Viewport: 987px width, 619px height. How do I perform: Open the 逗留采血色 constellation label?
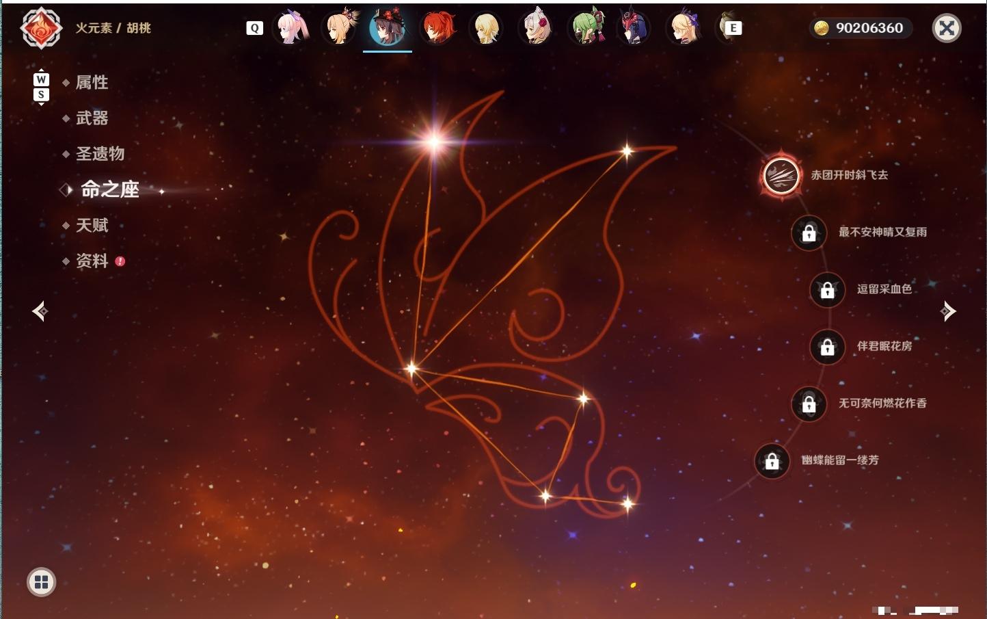[884, 289]
